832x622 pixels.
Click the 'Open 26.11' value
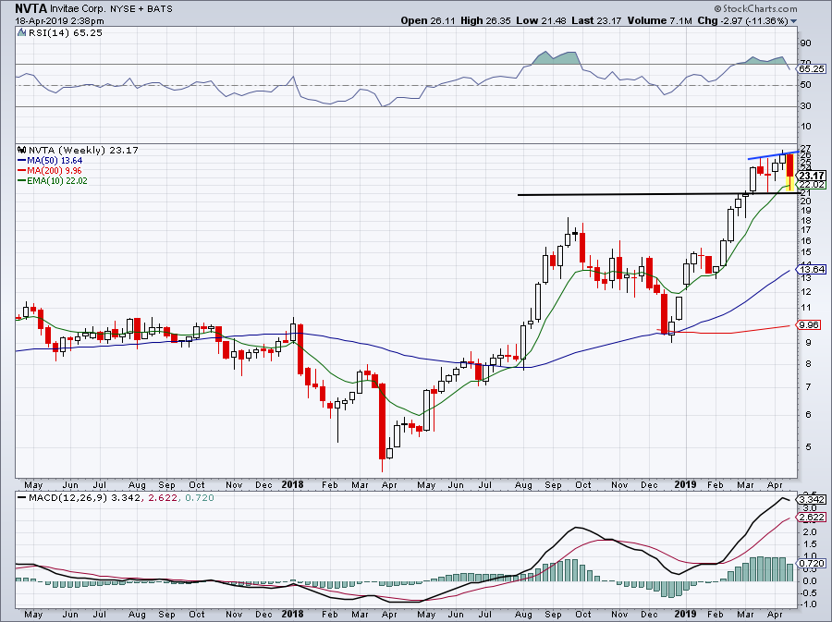pyautogui.click(x=428, y=20)
